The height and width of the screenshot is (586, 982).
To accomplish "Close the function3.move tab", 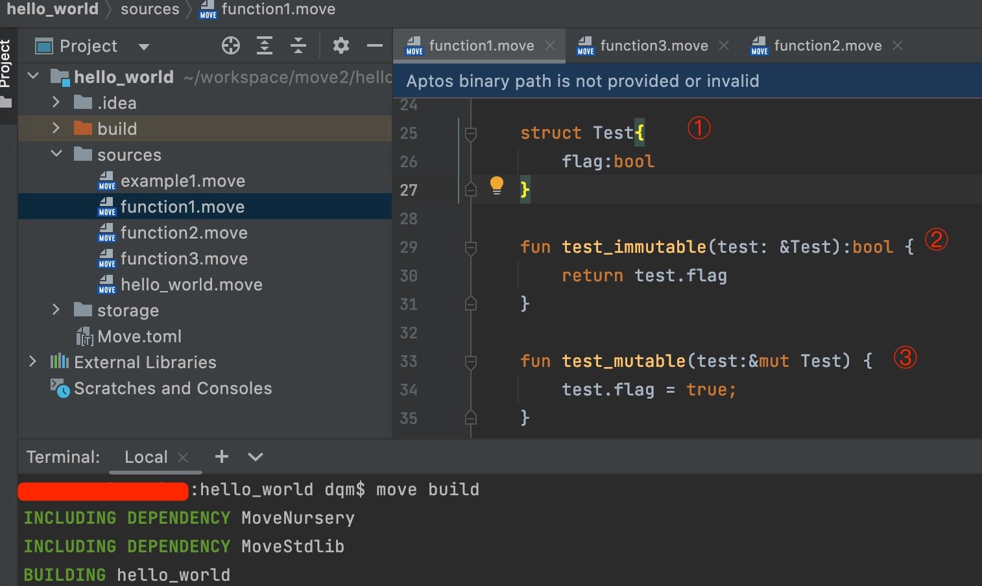I will (724, 45).
